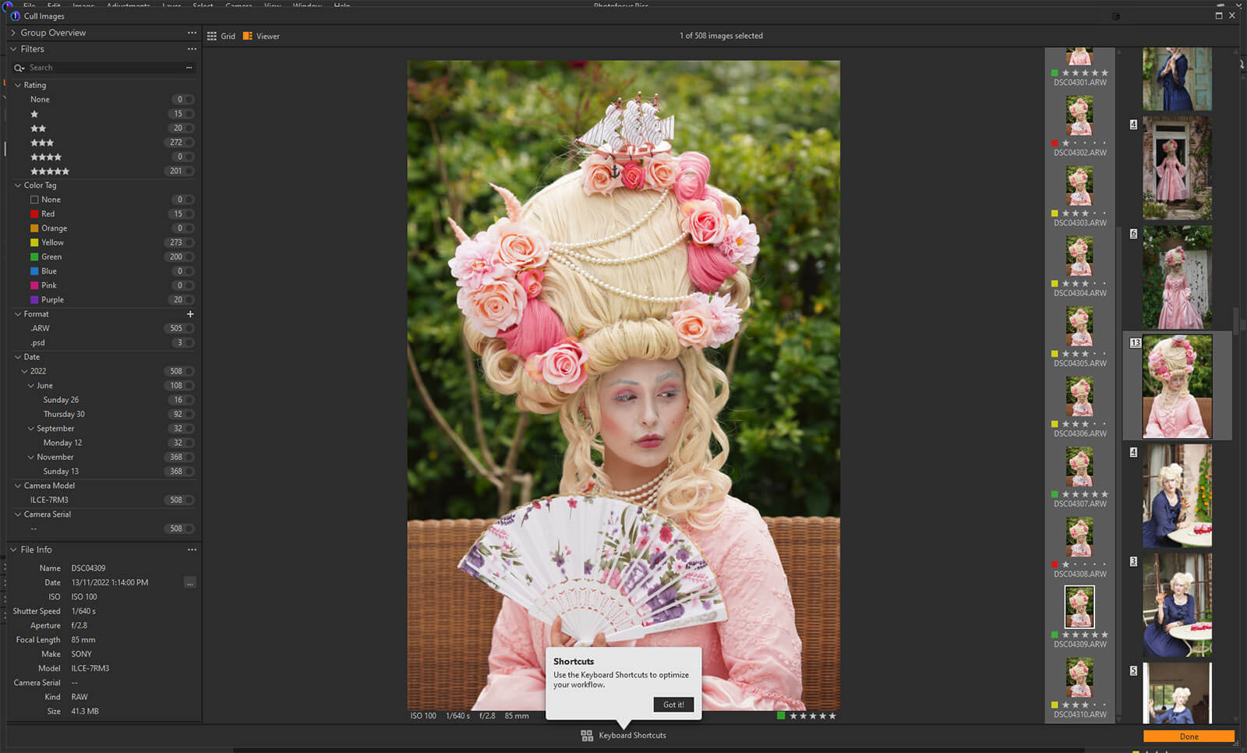Viewport: 1247px width, 753px height.
Task: Collapse the Rating filter group
Action: pyautogui.click(x=18, y=85)
